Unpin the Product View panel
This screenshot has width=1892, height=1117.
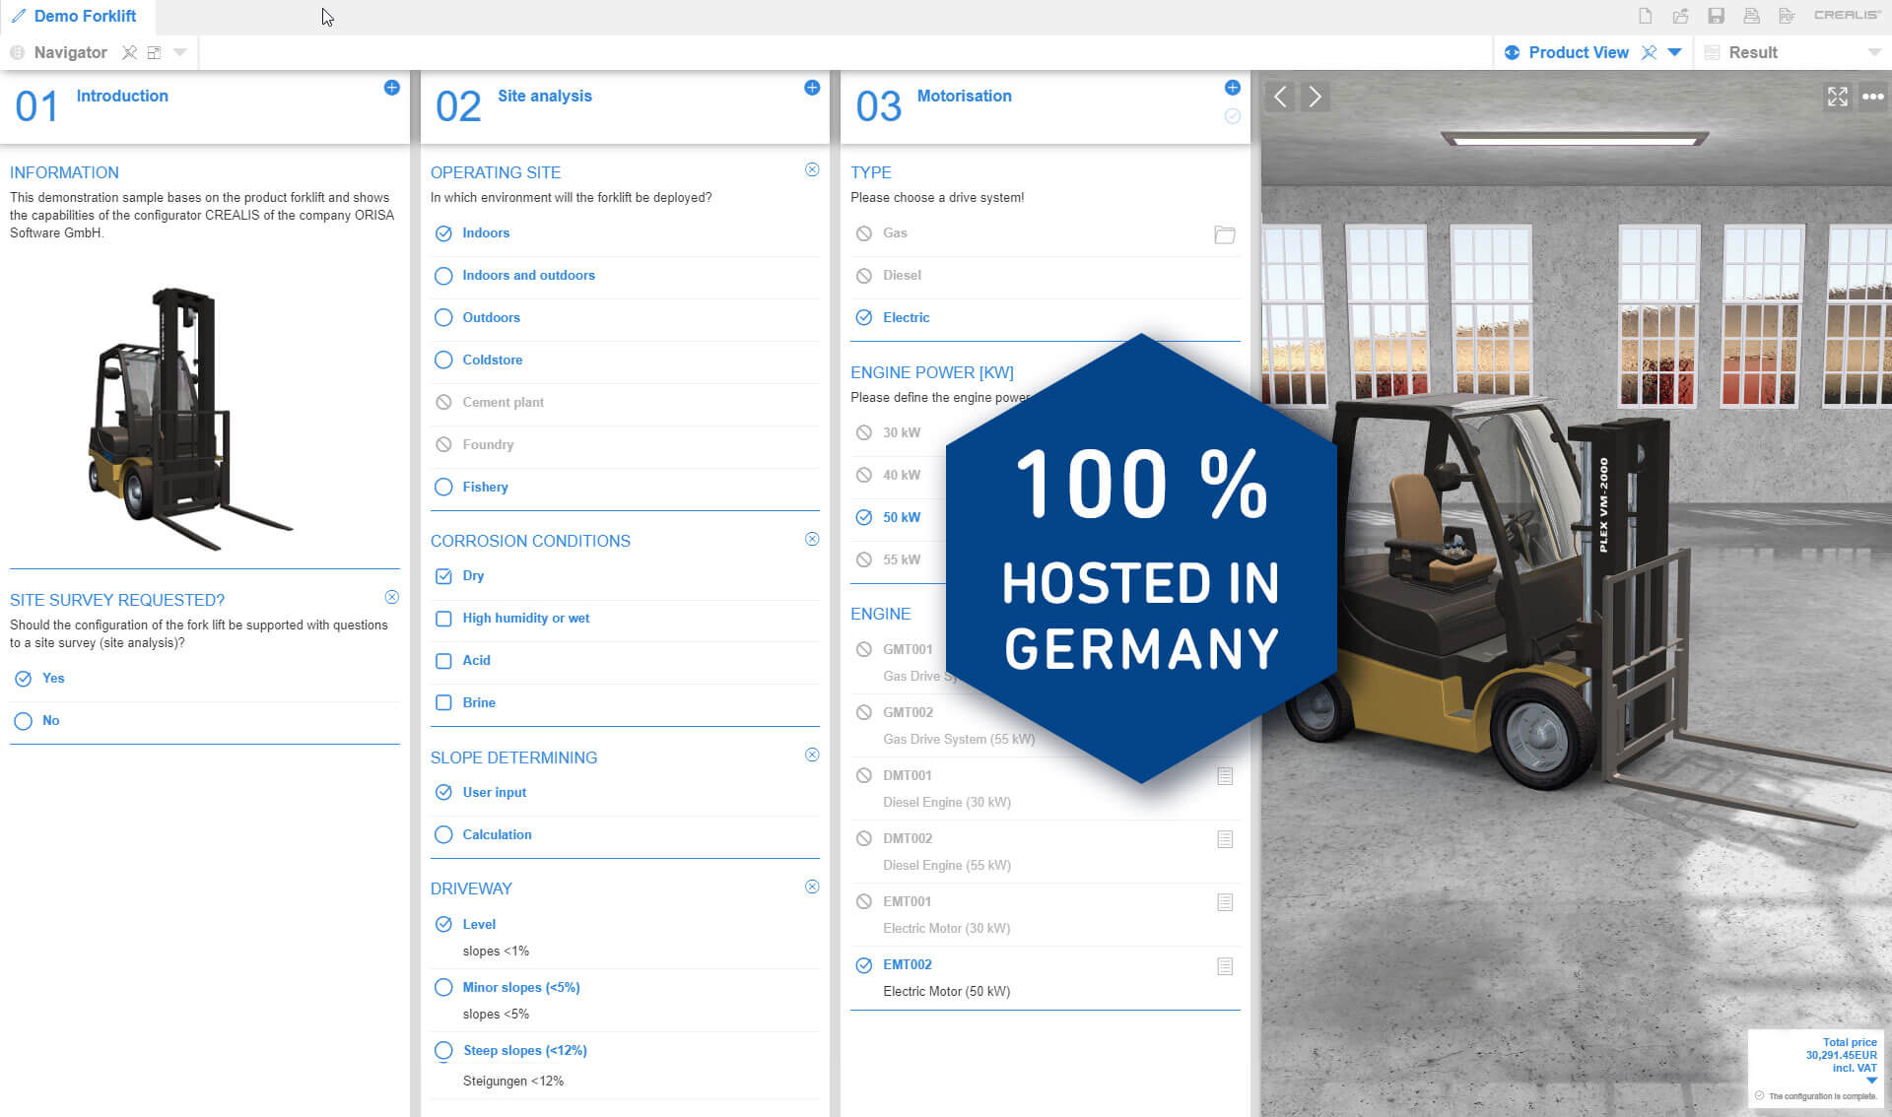click(1649, 52)
